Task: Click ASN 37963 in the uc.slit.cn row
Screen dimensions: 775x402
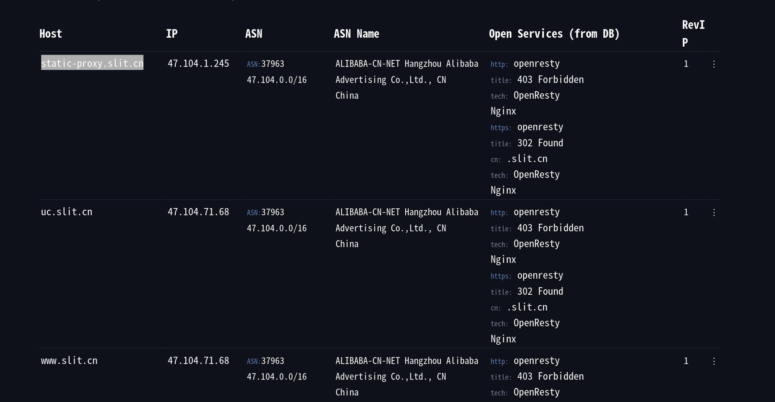Action: (x=273, y=212)
